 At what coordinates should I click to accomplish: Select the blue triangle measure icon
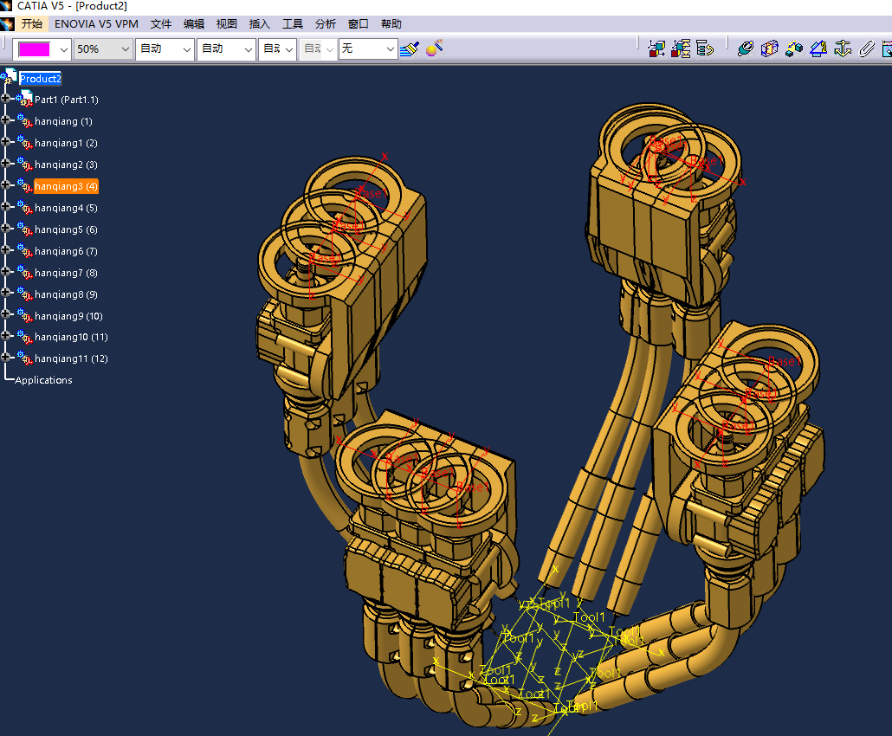(x=818, y=48)
